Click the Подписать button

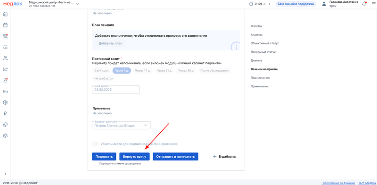[104, 157]
